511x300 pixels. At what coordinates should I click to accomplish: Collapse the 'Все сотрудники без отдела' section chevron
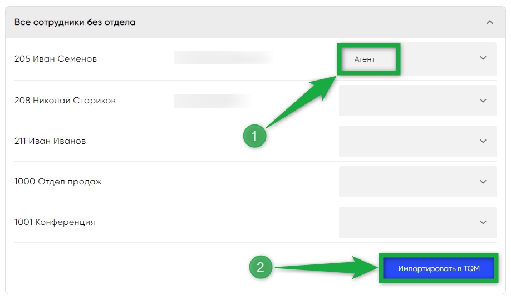489,22
